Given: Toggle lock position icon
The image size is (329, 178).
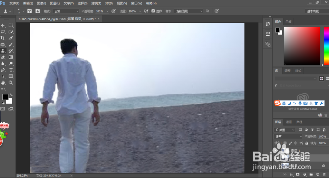Looking at the screenshot, I should tap(296, 143).
